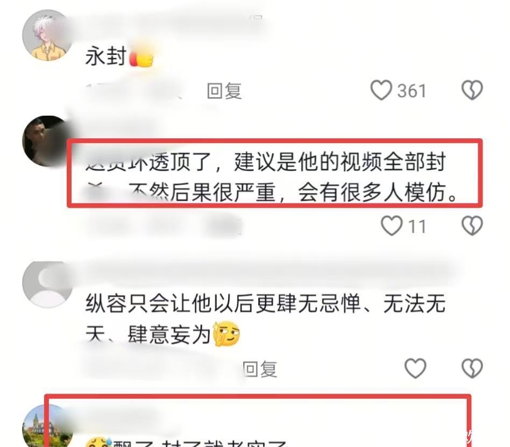Tap the 11 like count
Viewport: 510px width, 447px height.
(417, 226)
